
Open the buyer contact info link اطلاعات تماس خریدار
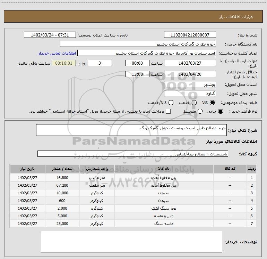pyautogui.click(x=57, y=53)
